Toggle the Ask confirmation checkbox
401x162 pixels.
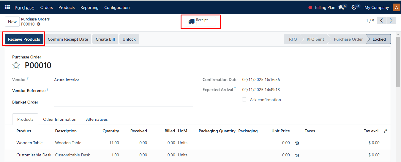pyautogui.click(x=244, y=100)
